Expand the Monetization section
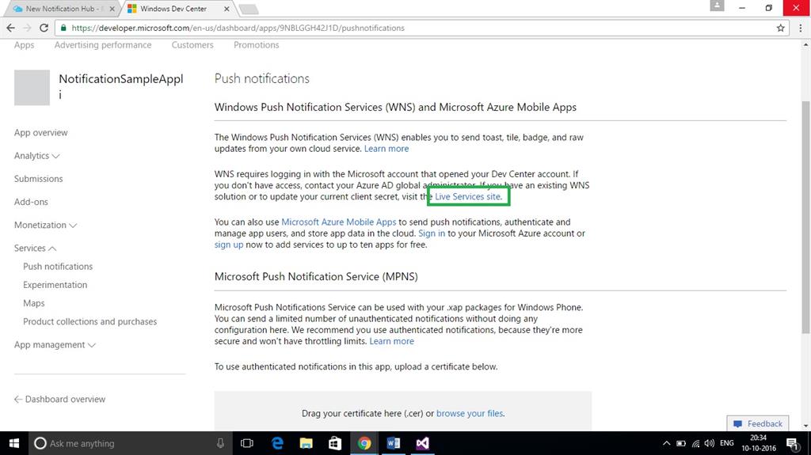The image size is (811, 455). 45,226
